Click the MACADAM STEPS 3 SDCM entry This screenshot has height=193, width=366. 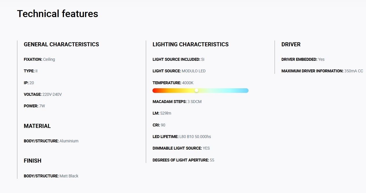point(177,102)
